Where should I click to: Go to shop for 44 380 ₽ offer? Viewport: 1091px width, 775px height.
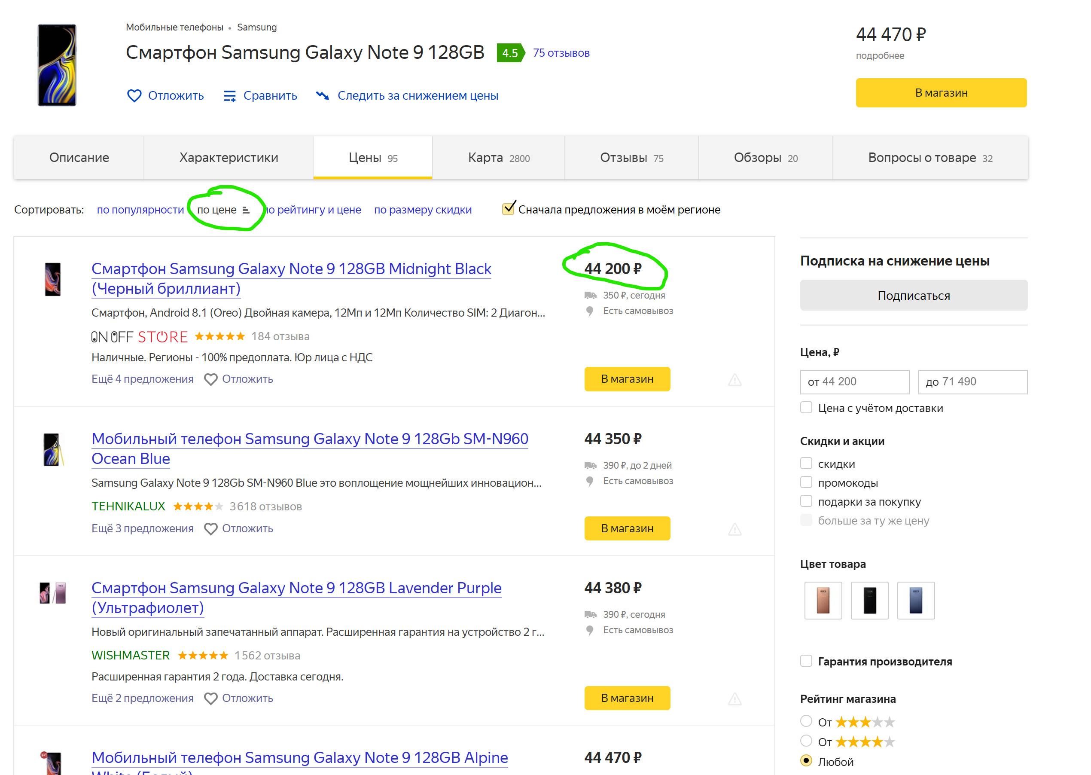(627, 699)
